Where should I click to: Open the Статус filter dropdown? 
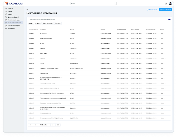[38, 23]
